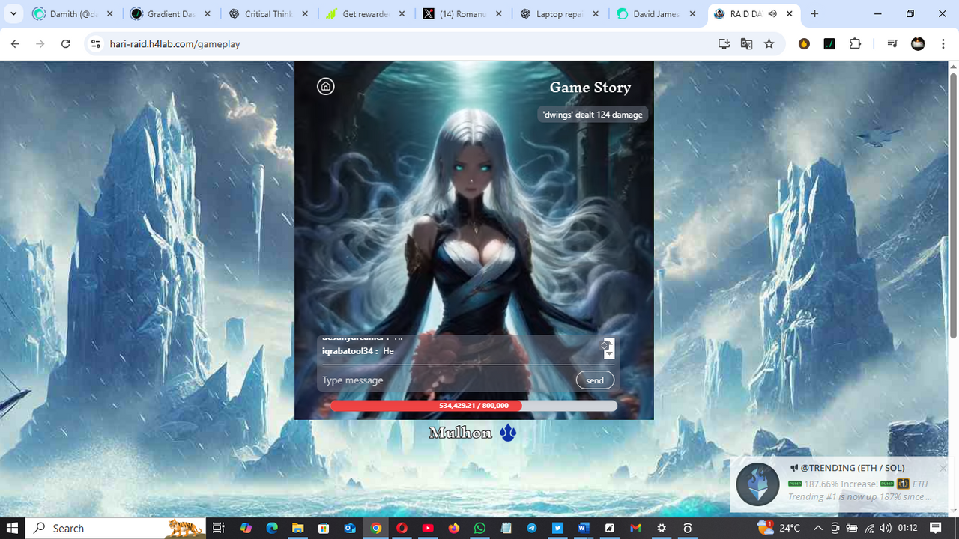
Task: Expand the tab search dropdown
Action: point(13,13)
